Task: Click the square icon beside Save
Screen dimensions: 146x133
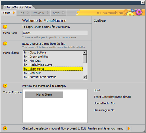Action: tap(63, 13)
